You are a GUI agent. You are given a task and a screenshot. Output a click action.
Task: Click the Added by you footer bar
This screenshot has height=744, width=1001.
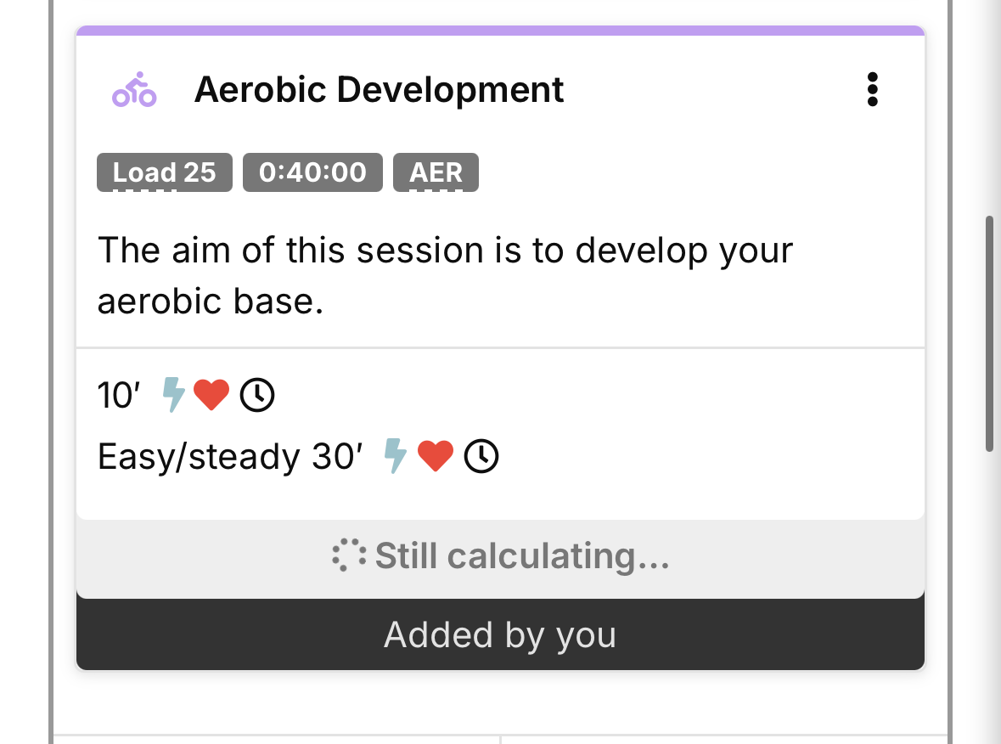tap(500, 634)
